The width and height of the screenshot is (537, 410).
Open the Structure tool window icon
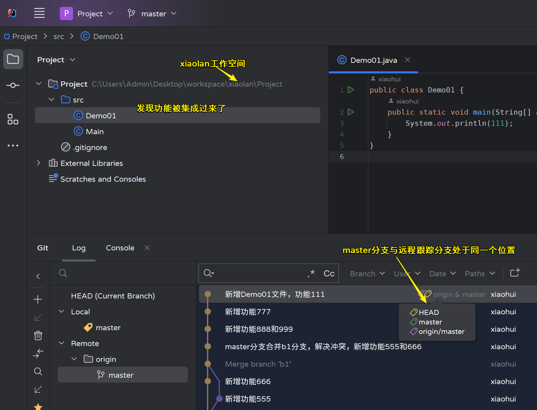click(13, 119)
